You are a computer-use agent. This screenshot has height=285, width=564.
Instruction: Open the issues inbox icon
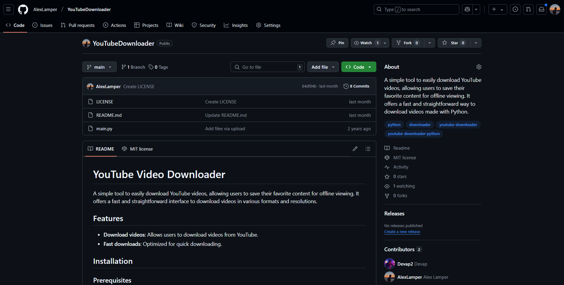tap(515, 9)
